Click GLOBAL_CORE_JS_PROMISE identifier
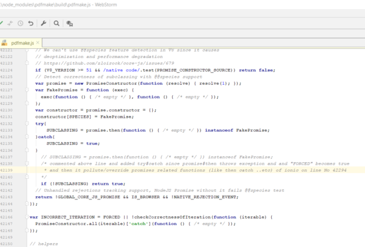365x247 pixels. pyautogui.click(x=89, y=197)
